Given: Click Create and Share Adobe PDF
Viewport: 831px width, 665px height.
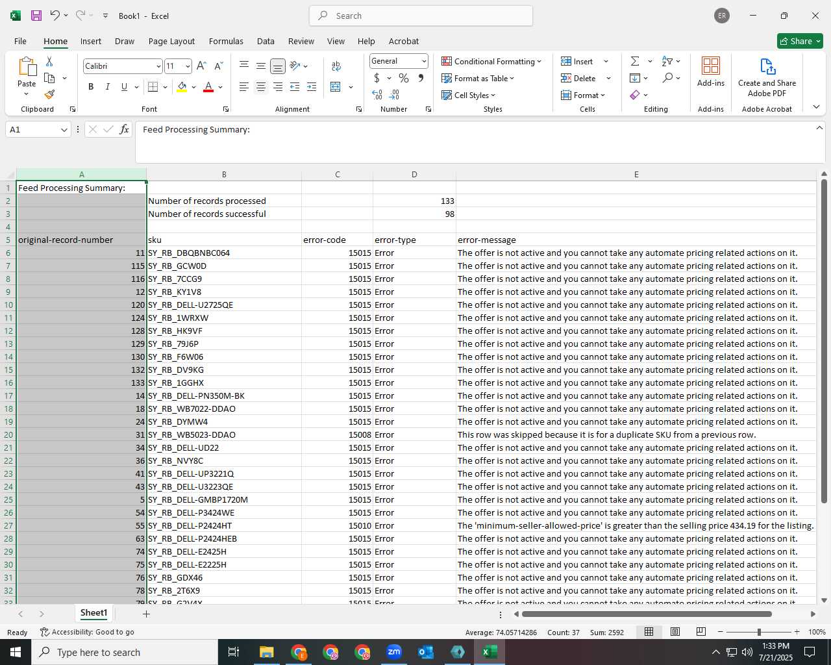Looking at the screenshot, I should tap(767, 77).
